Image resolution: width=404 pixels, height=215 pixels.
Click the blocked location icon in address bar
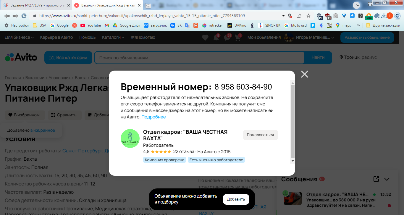pyautogui.click(x=290, y=16)
